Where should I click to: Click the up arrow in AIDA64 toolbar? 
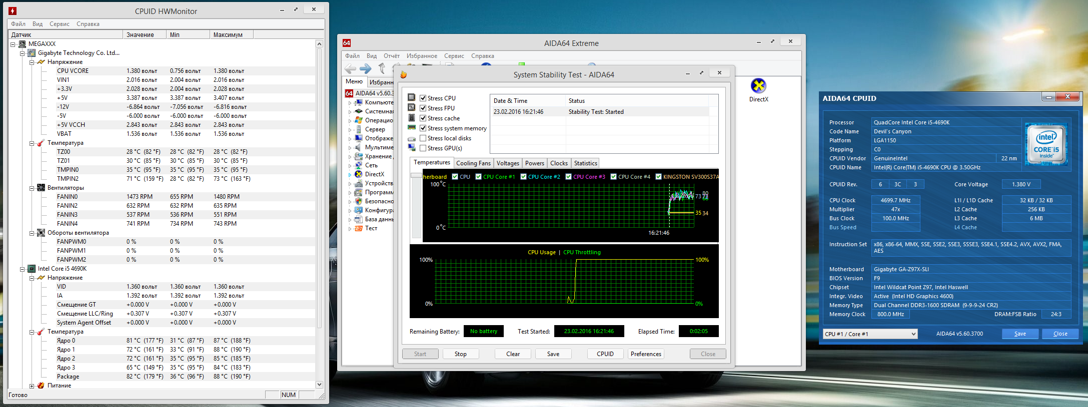coord(382,68)
